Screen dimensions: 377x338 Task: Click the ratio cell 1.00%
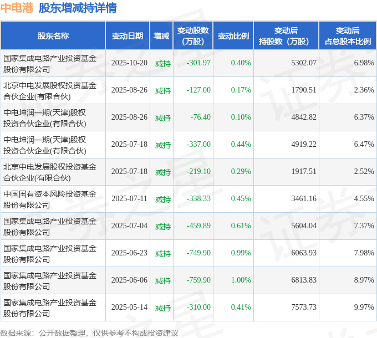click(x=241, y=280)
